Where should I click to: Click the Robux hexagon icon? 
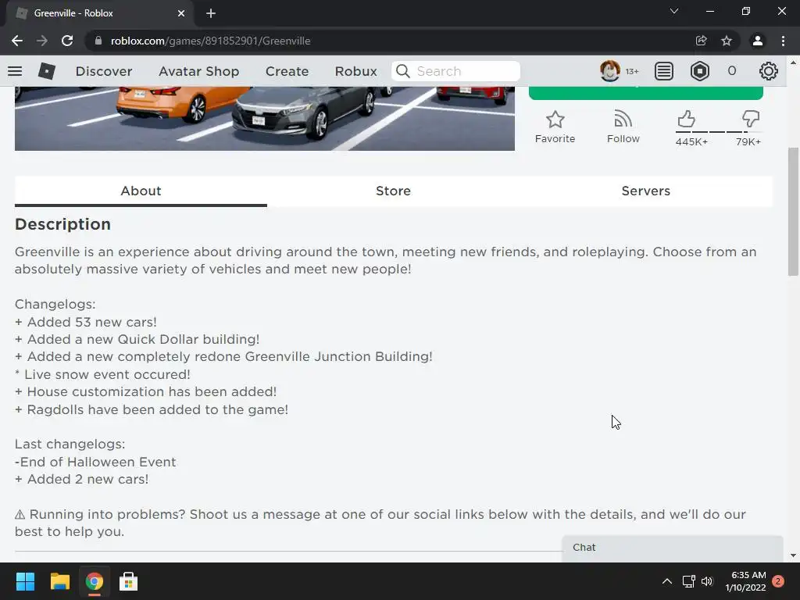click(x=699, y=71)
